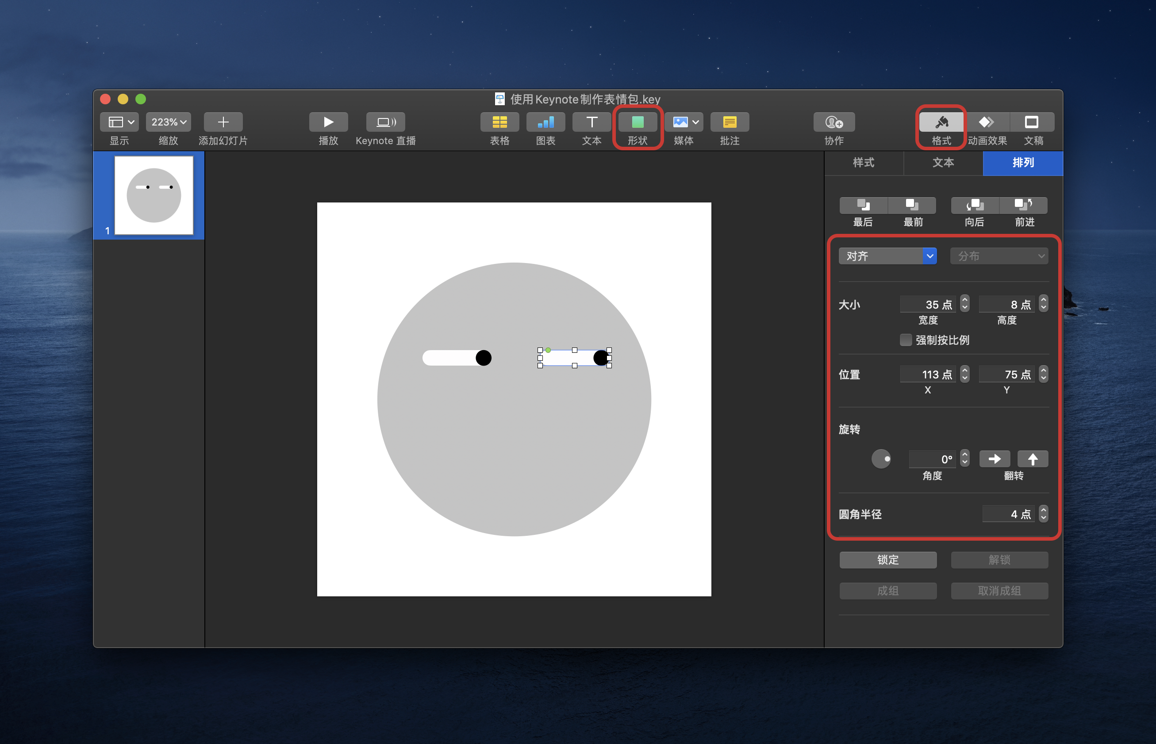Expand the 223% zoom menu
1156x744 pixels.
[x=168, y=122]
